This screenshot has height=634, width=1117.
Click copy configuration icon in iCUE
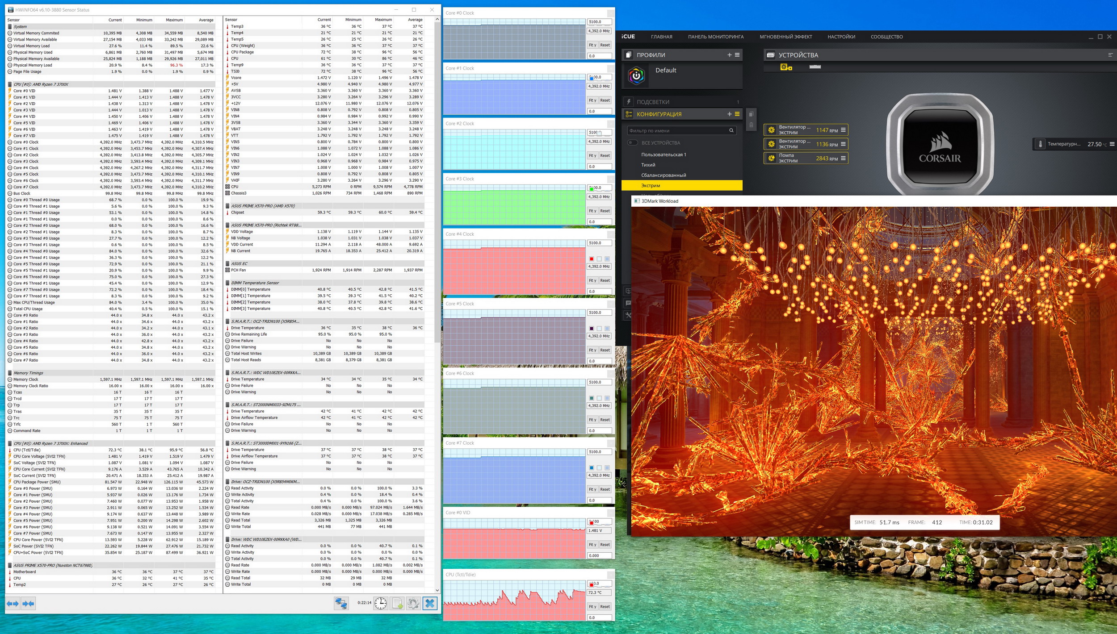click(x=751, y=114)
